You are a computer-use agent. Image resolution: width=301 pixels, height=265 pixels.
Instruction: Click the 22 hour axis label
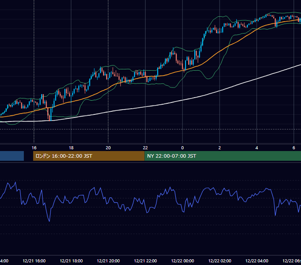pos(145,148)
